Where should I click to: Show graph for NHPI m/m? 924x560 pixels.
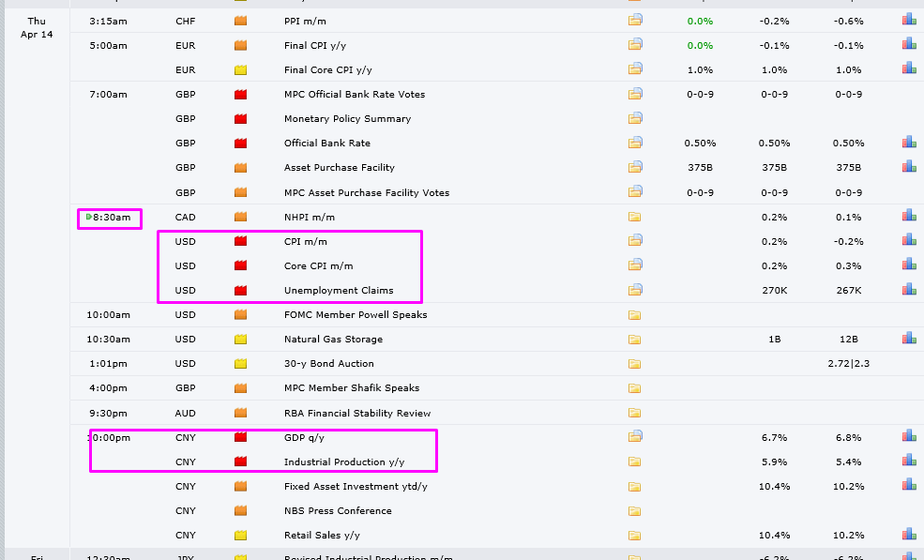pos(909,215)
